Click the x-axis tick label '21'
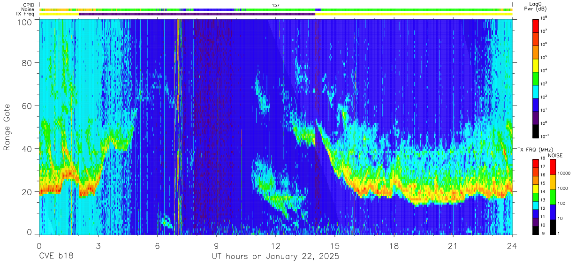 click(x=453, y=246)
